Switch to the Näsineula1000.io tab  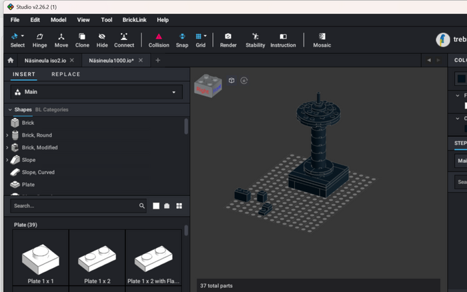tap(111, 61)
